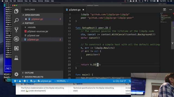Open the editor More Actions menu
This screenshot has height=97, width=174.
pyautogui.click(x=170, y=10)
